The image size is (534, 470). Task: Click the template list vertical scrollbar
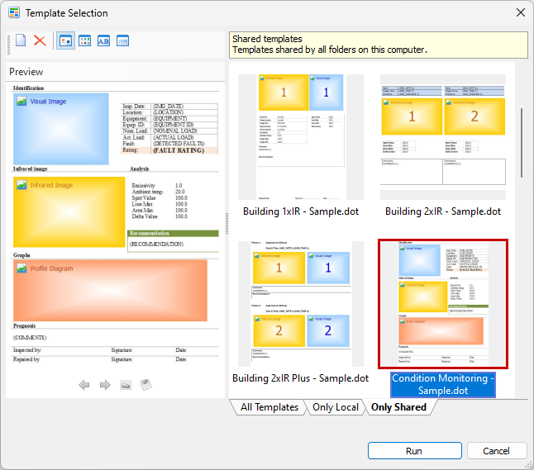pos(522,143)
